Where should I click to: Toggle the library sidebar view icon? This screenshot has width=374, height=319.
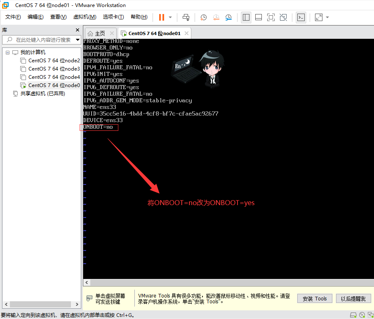(x=246, y=17)
